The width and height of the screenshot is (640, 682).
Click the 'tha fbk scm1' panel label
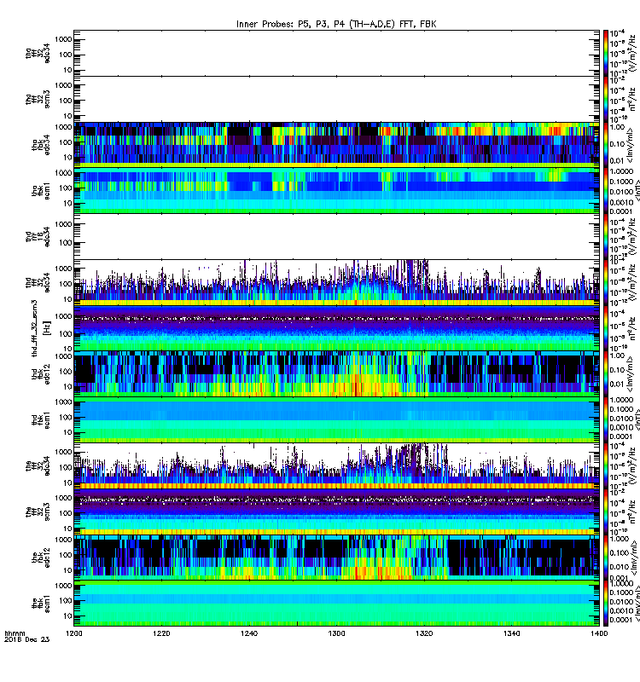[41, 191]
